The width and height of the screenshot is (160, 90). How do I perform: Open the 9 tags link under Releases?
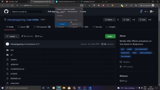point(123,81)
